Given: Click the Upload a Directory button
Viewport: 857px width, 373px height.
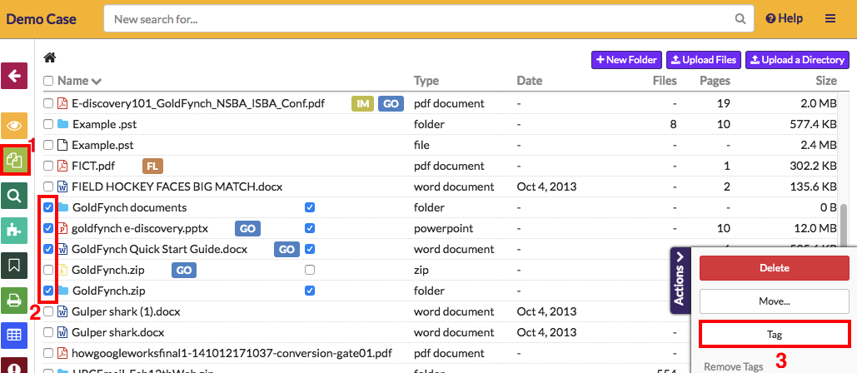Looking at the screenshot, I should [x=798, y=60].
